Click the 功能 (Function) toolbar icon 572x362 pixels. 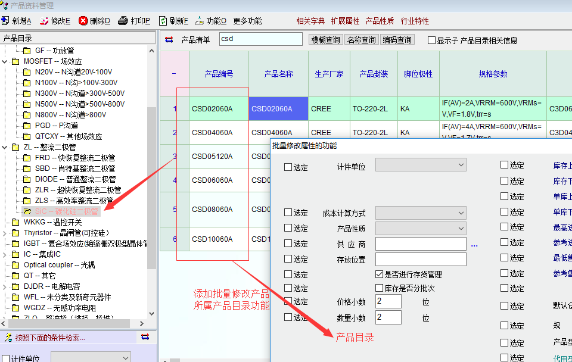pyautogui.click(x=200, y=21)
